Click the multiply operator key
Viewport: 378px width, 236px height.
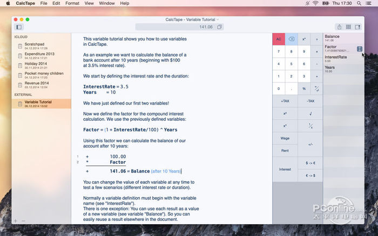317,52
